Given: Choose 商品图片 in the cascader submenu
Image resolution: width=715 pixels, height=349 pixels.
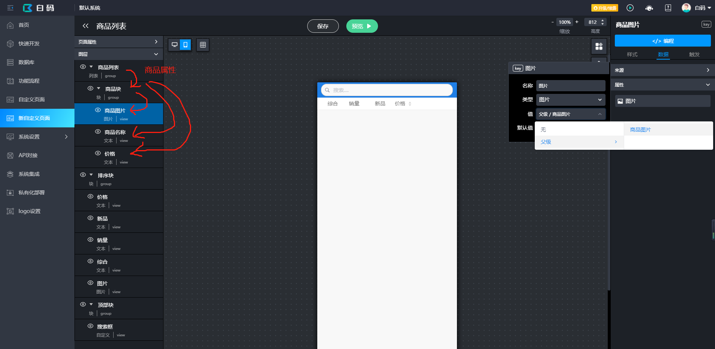Looking at the screenshot, I should coord(668,130).
